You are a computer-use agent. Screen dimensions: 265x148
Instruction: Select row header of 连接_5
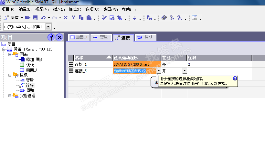point(71,71)
